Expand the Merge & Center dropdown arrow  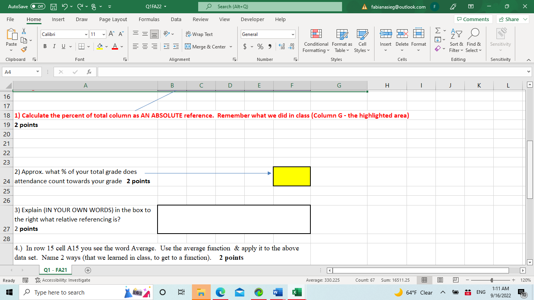tap(231, 46)
